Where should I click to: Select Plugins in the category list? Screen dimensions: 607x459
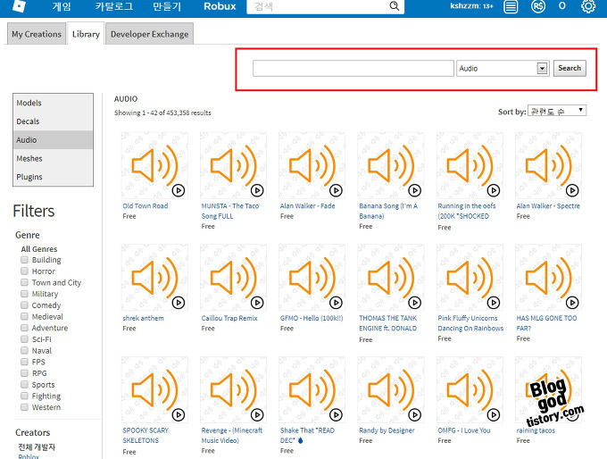point(53,177)
